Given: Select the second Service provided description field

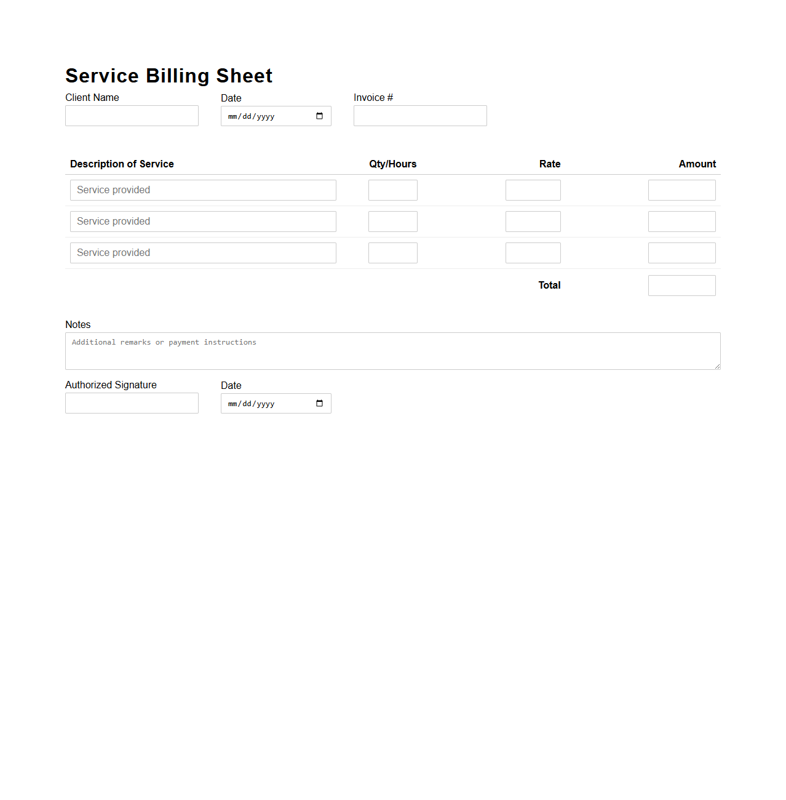Looking at the screenshot, I should pos(203,221).
